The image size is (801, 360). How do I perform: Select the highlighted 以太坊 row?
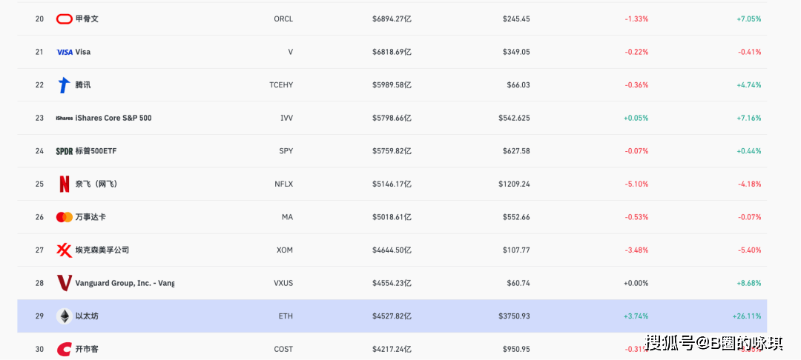point(392,316)
